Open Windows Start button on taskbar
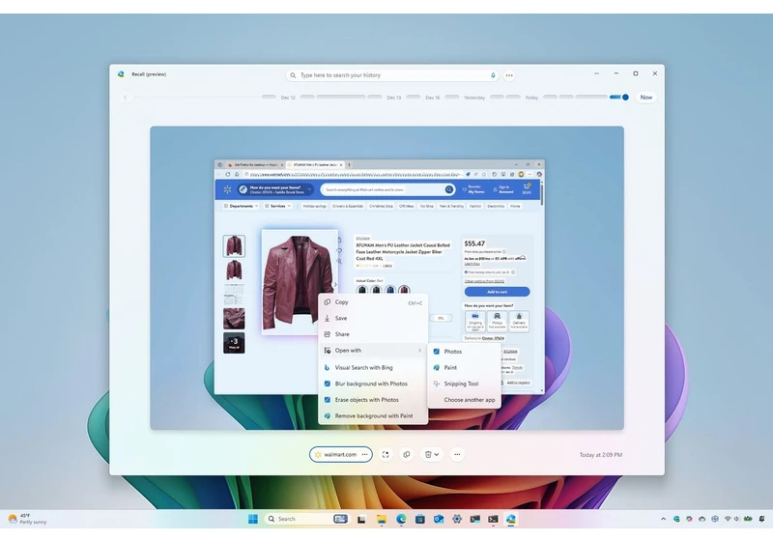 tap(253, 519)
